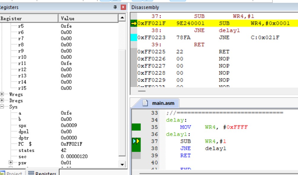Switch to the Project bottom tab
The width and height of the screenshot is (298, 175).
point(12,173)
